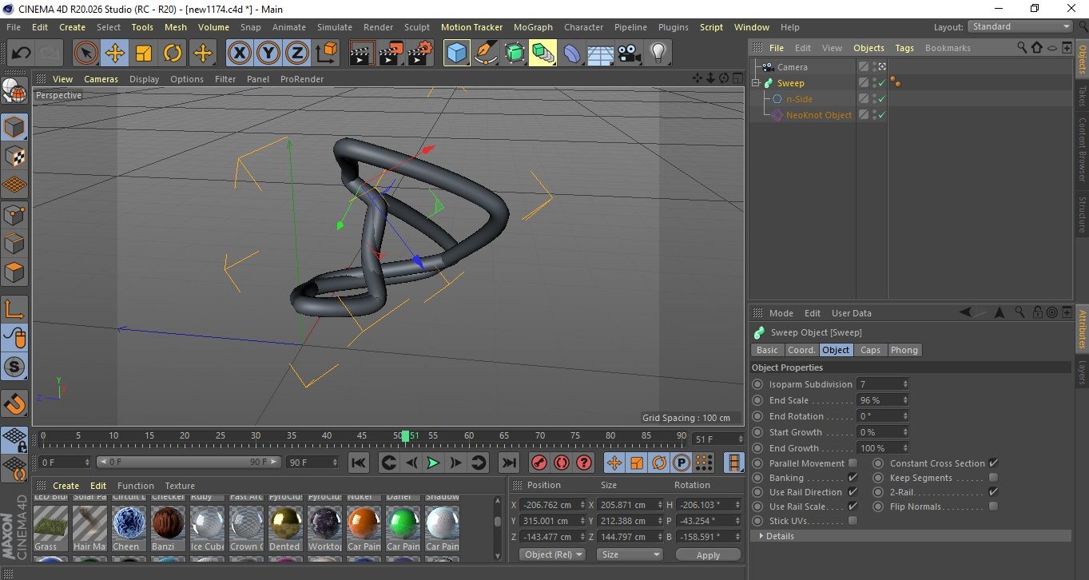Toggle Stick UVs checkbox
The width and height of the screenshot is (1089, 580).
pyautogui.click(x=853, y=521)
